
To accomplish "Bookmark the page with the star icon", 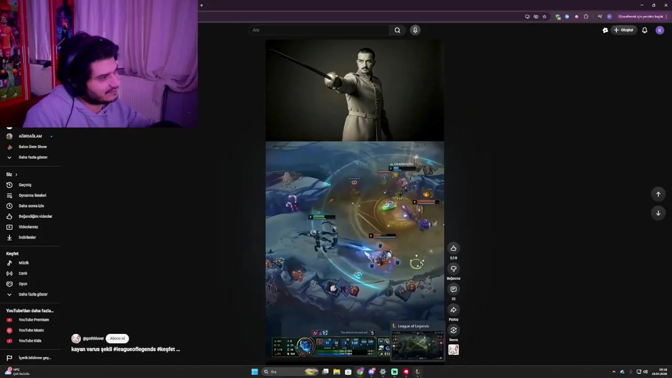I will pos(544,16).
